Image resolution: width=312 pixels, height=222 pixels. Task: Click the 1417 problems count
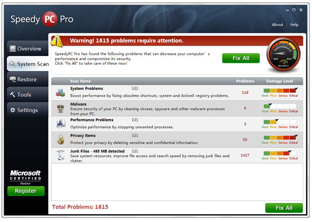[x=245, y=155]
